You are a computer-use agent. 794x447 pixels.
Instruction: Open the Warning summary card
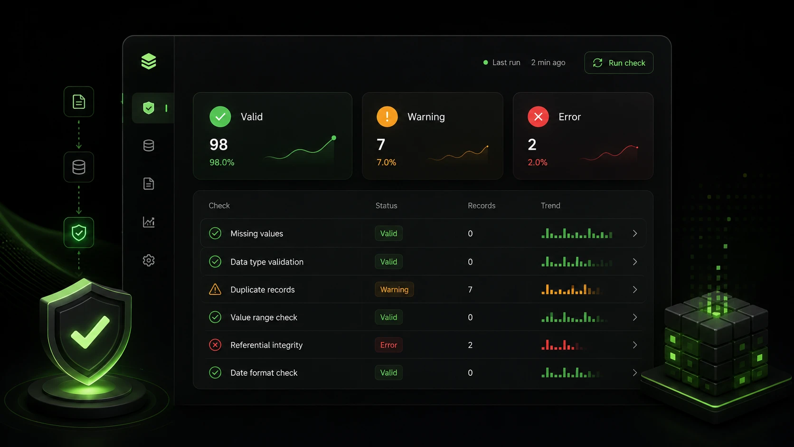(433, 136)
